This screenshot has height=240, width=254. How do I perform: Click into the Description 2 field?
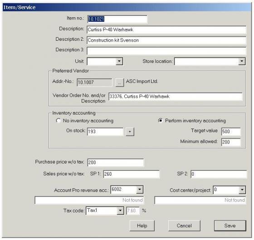pos(166,40)
